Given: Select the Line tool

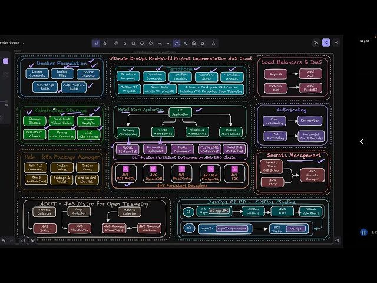Looking at the screenshot, I should click(x=168, y=43).
